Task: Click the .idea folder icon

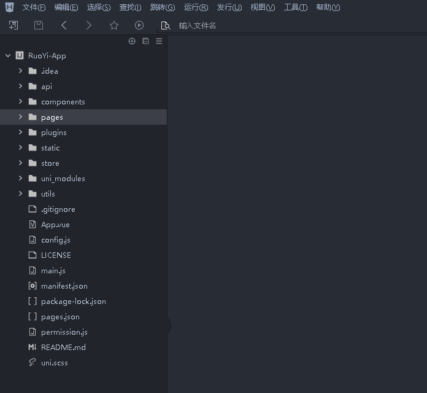Action: 33,71
